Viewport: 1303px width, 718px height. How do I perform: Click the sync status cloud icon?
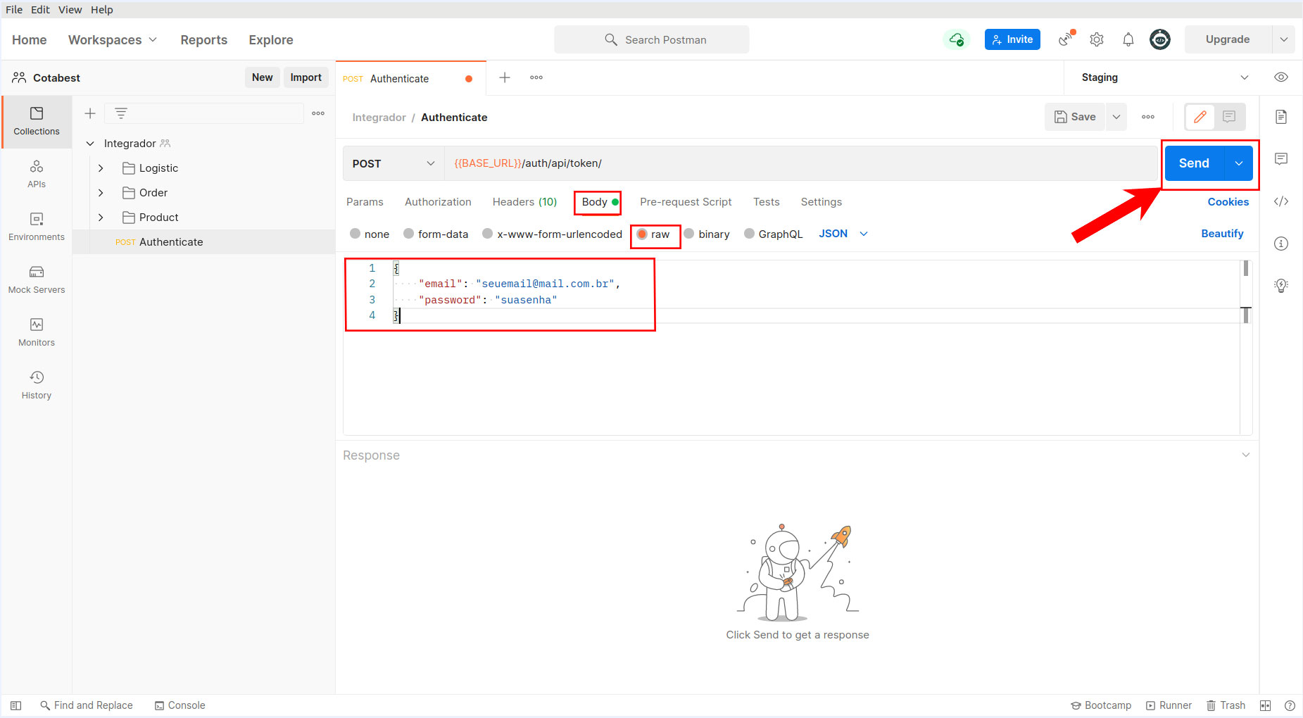pyautogui.click(x=956, y=39)
